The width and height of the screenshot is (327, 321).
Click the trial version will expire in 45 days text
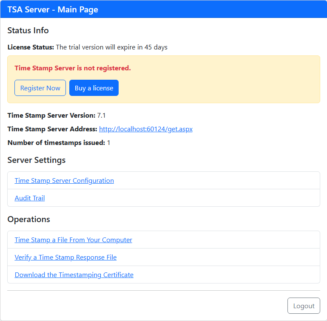(111, 47)
